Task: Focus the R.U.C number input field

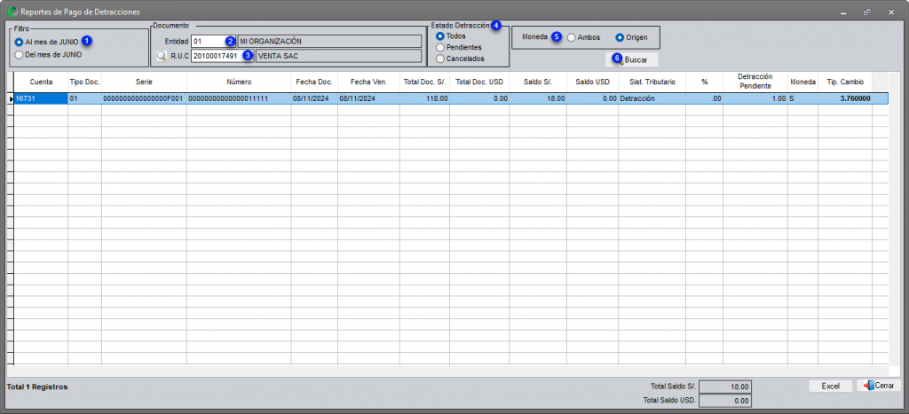Action: [222, 56]
